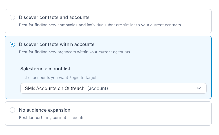Click blank right area of the selected blue card's header
Screen dimensions: 219x135
170,46
